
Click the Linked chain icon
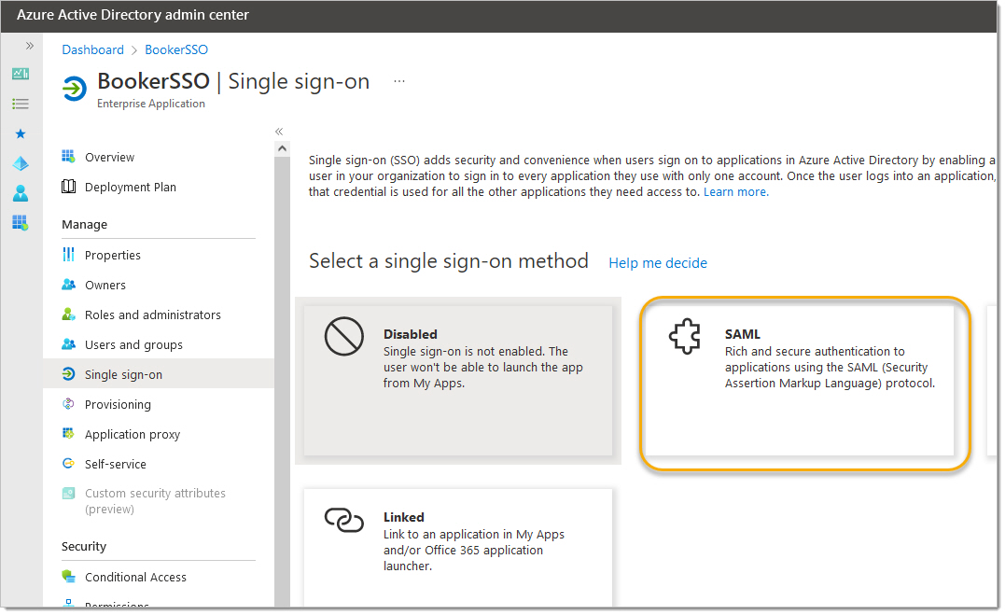[x=343, y=520]
